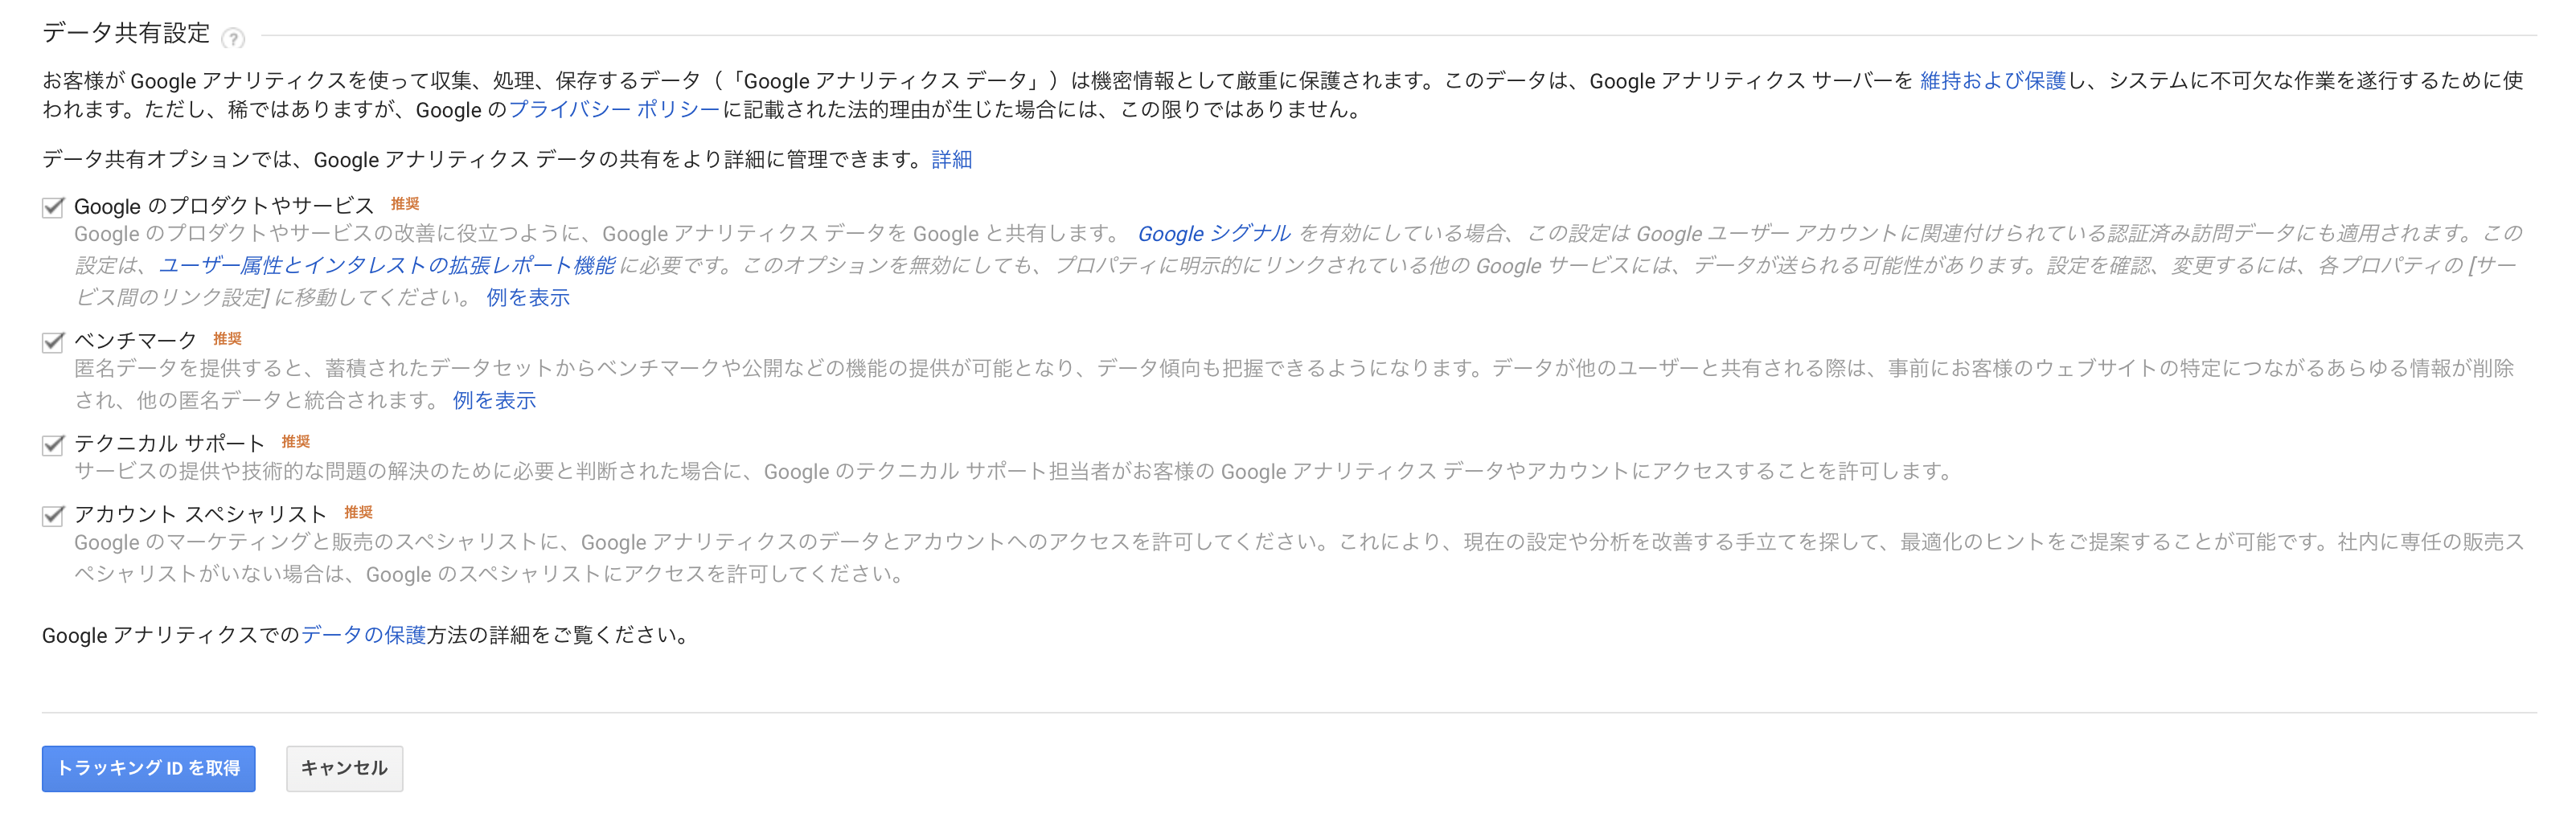Open the Google シグナル link

coord(1214,234)
